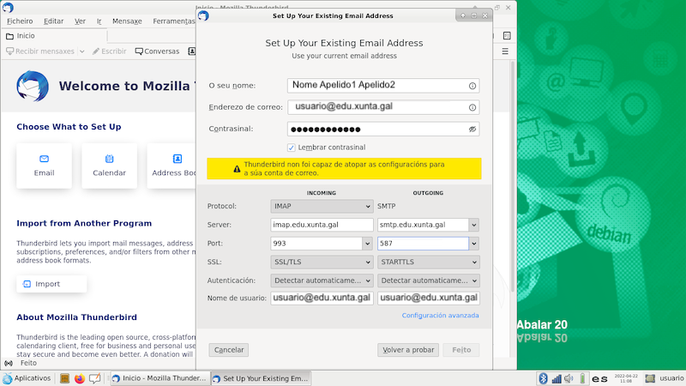686x386 pixels.
Task: Click the incoming server imap.edu.xunta.gal field
Action: click(x=321, y=225)
